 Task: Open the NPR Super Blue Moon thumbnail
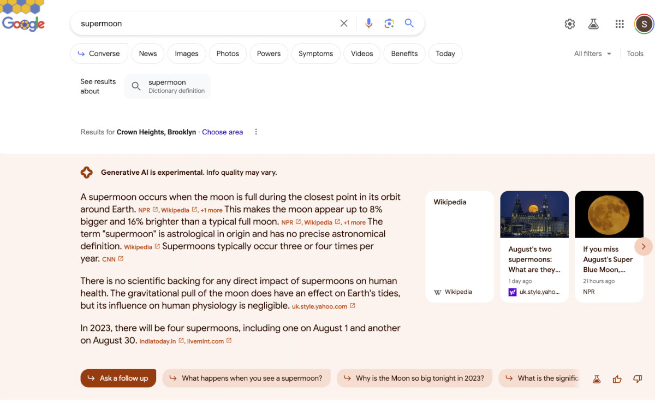(609, 214)
